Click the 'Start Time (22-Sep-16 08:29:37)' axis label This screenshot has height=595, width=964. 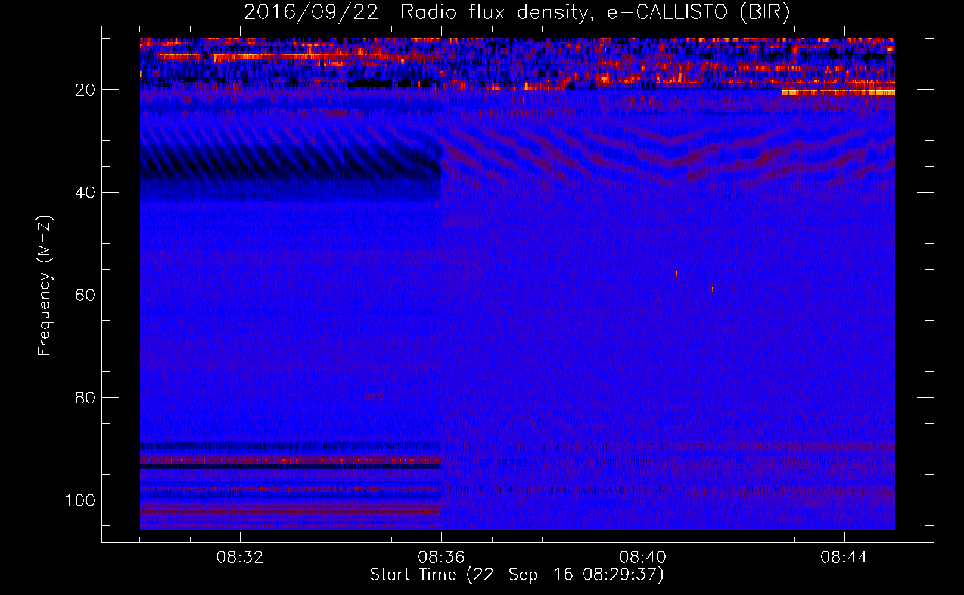517,575
